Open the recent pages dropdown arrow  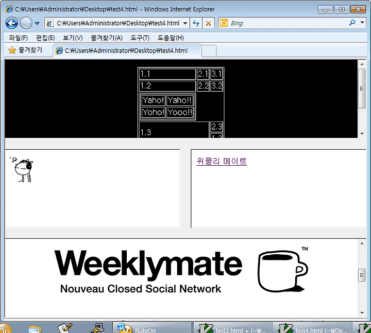pos(37,23)
